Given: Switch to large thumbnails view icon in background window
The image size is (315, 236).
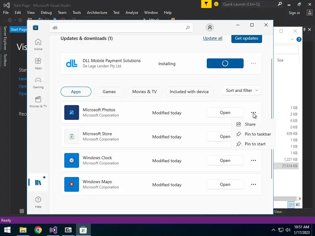Looking at the screenshot, I should click(x=298, y=204).
